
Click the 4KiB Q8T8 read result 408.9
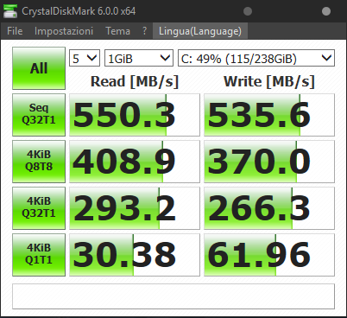click(135, 162)
